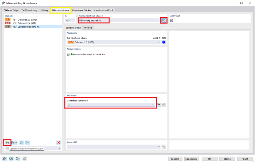Open the comment library icon next to Komentář

[x=164, y=147]
